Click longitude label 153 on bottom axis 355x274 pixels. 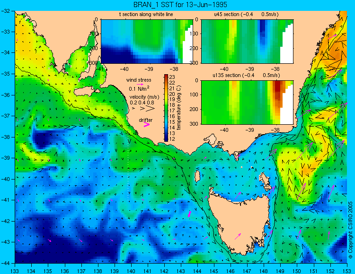click(x=347, y=271)
